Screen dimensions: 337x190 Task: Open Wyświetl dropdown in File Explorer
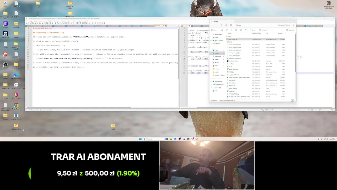pyautogui.click(x=264, y=30)
